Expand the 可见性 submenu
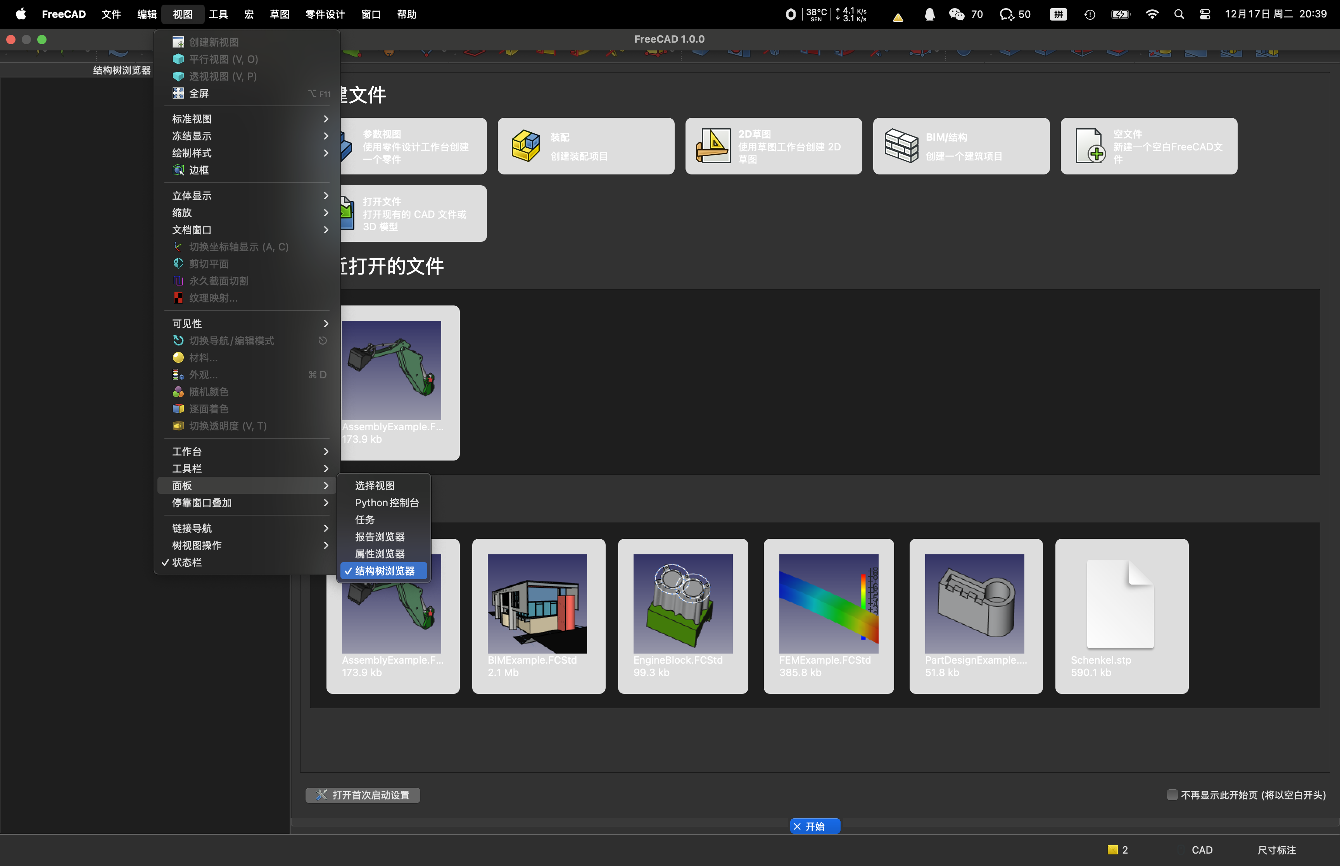 [246, 323]
